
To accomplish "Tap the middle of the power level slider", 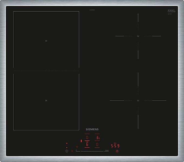I will coord(92,151).
